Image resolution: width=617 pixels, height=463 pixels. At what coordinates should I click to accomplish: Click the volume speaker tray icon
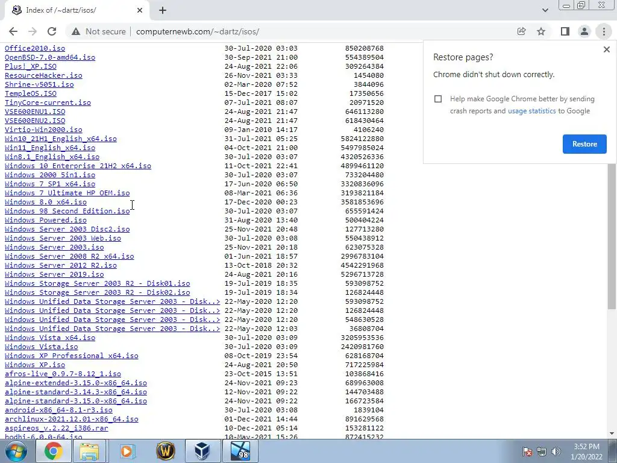pyautogui.click(x=556, y=452)
